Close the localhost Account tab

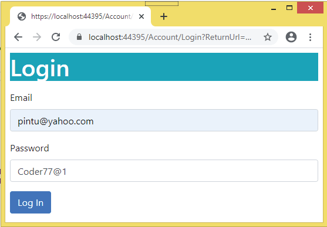pyautogui.click(x=141, y=16)
